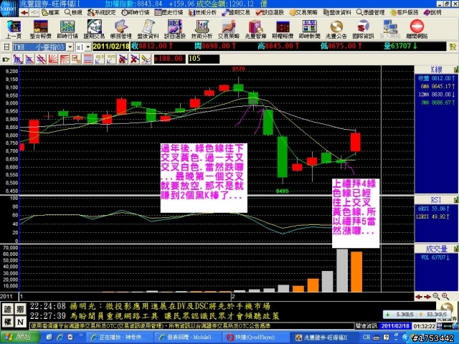Click the CH language indicator in tray

click(366, 337)
